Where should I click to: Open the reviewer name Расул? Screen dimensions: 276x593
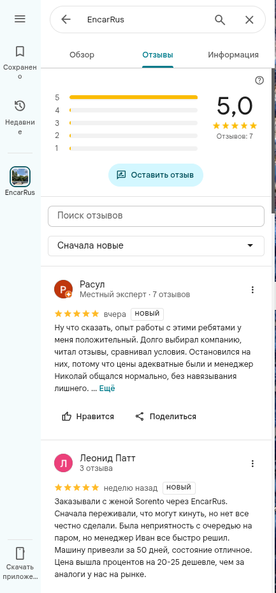pyautogui.click(x=92, y=284)
